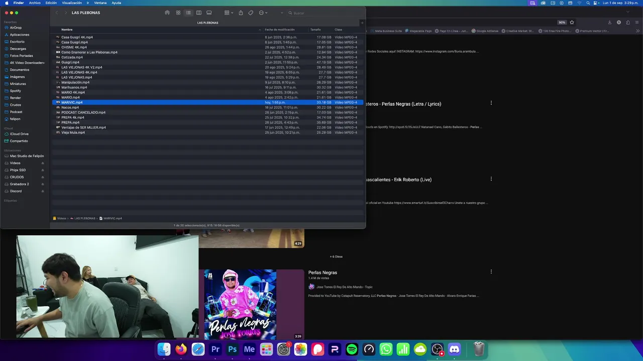643x361 pixels.
Task: Toggle sort direction on the Nombre column
Action: 260,30
